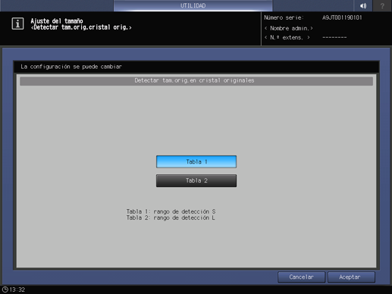Select the Tabla 1 detection option
This screenshot has width=392, height=294.
click(x=196, y=161)
